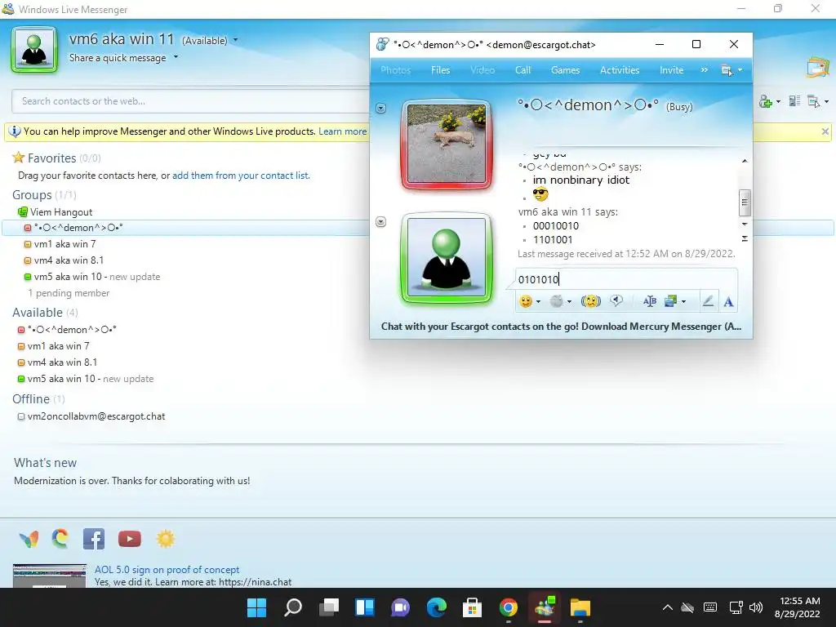Viewport: 836px width, 627px height.
Task: Click Windows Start button on taskbar
Action: 256,607
